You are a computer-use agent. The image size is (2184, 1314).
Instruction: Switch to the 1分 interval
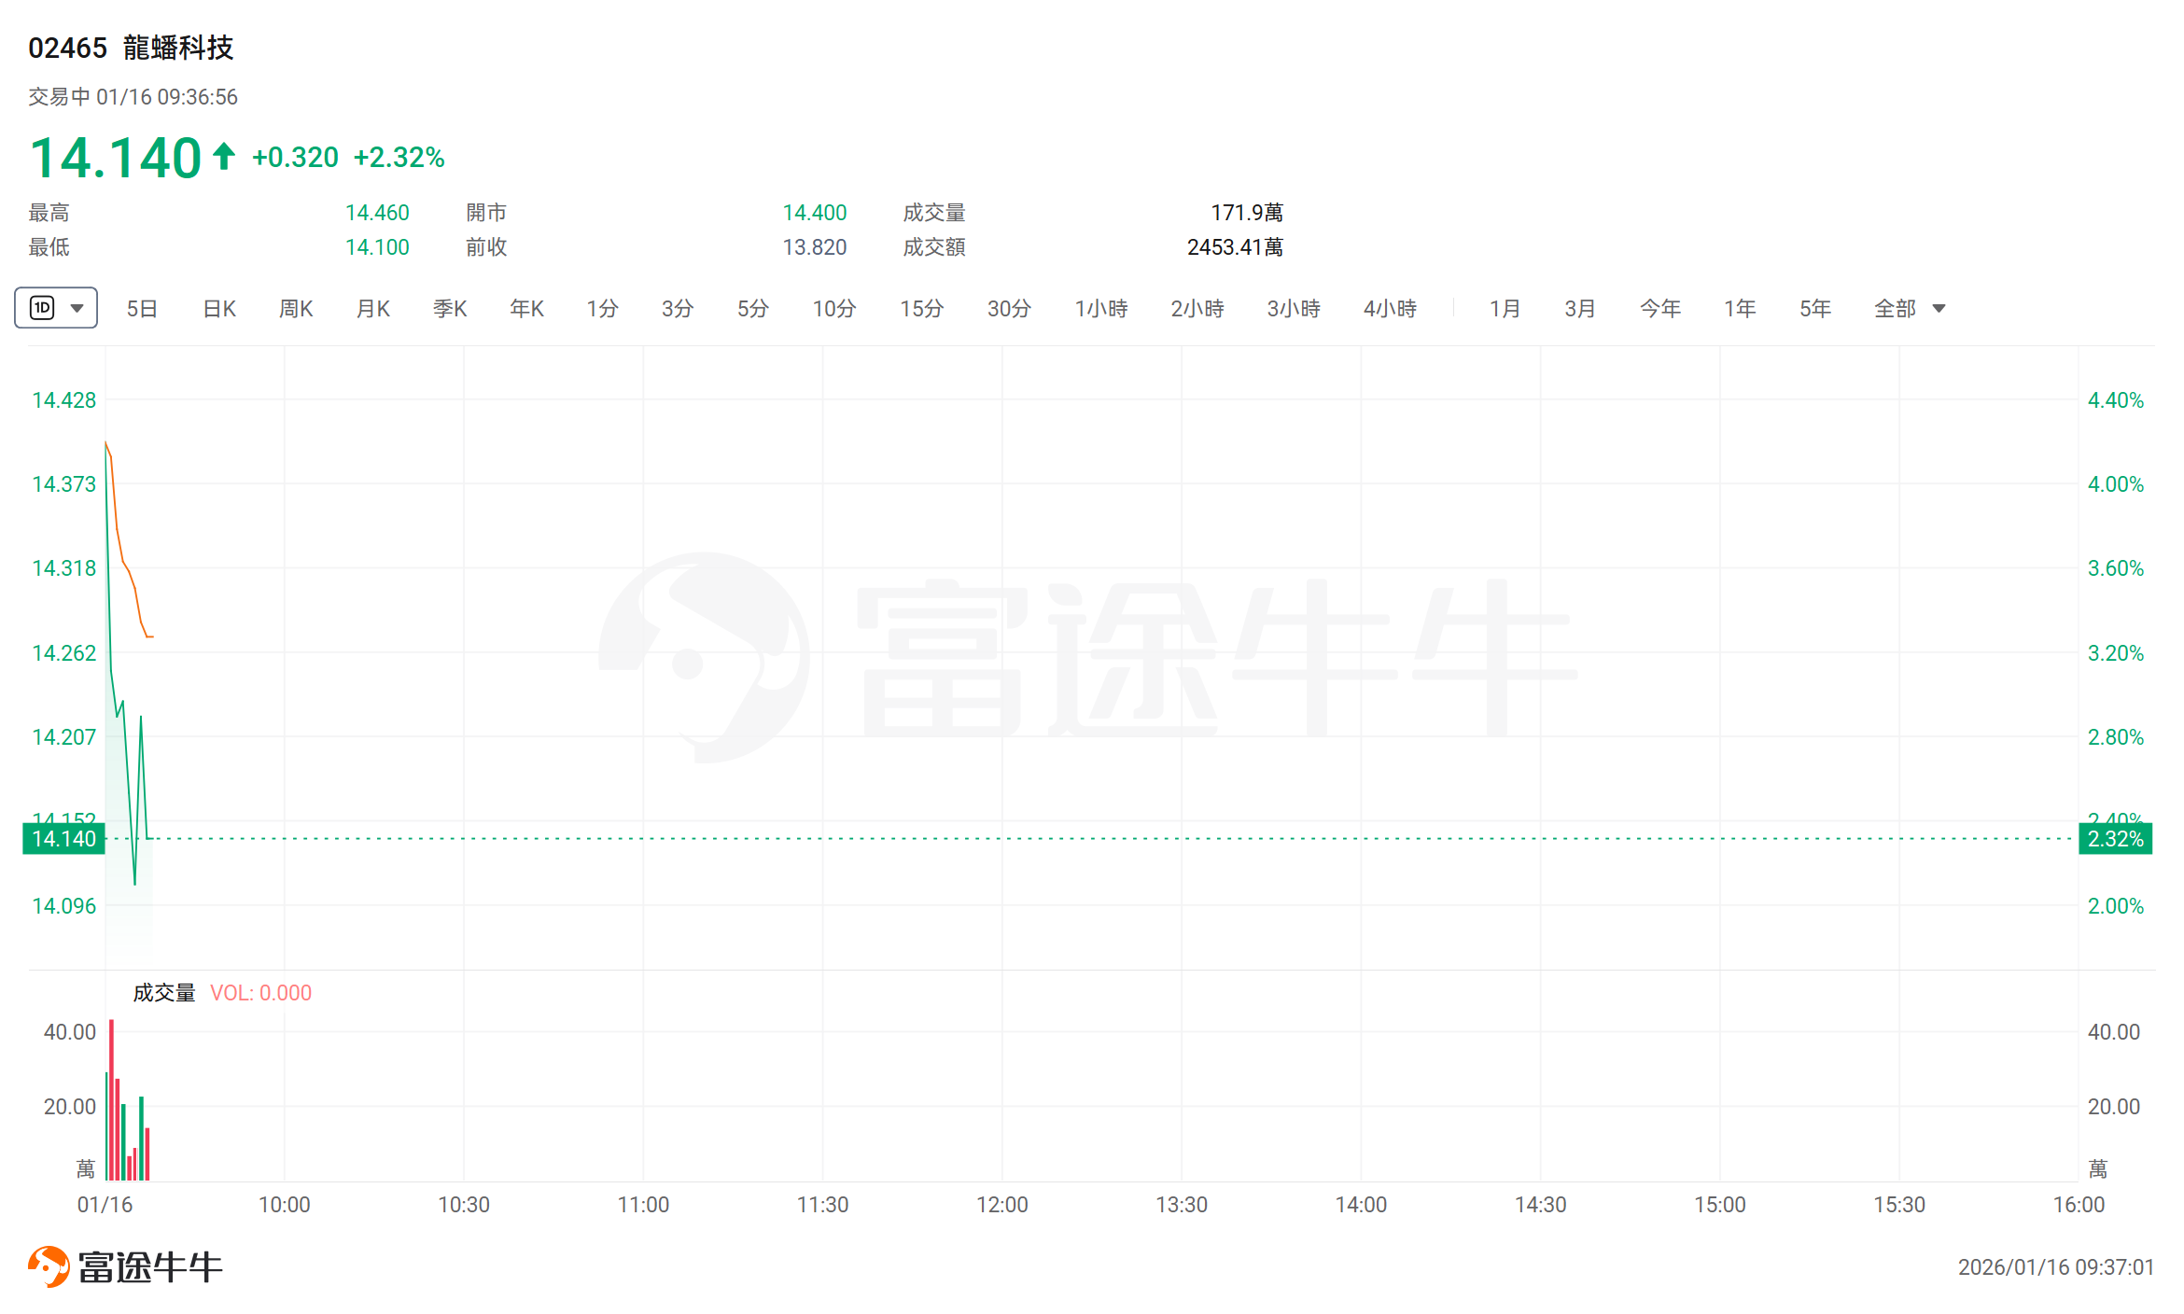click(x=602, y=308)
